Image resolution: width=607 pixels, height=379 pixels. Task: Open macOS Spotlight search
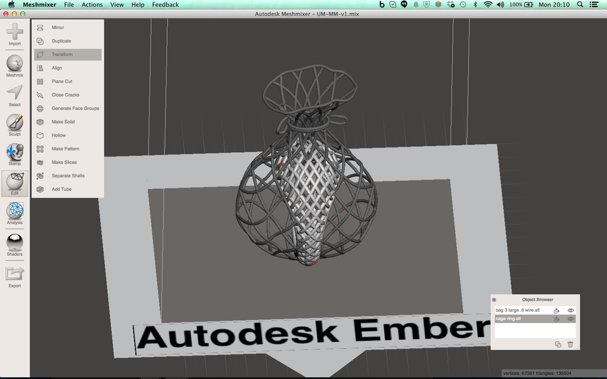pos(580,5)
